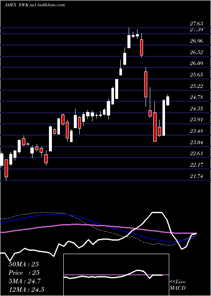Image resolution: width=211 pixels, height=296 pixels.
Task: Click the 27.63 price level label
Action: tap(196, 24)
